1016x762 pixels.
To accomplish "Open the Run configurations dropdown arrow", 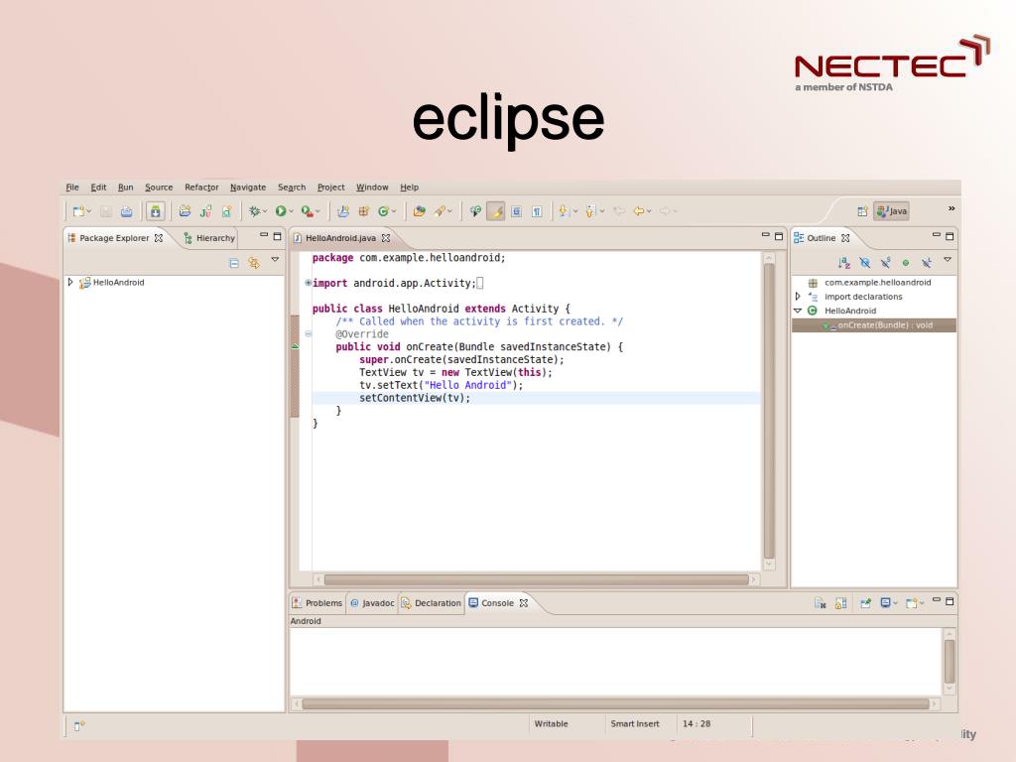I will pyautogui.click(x=291, y=211).
